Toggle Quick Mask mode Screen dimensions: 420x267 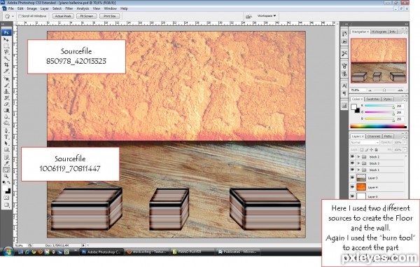(x=6, y=198)
